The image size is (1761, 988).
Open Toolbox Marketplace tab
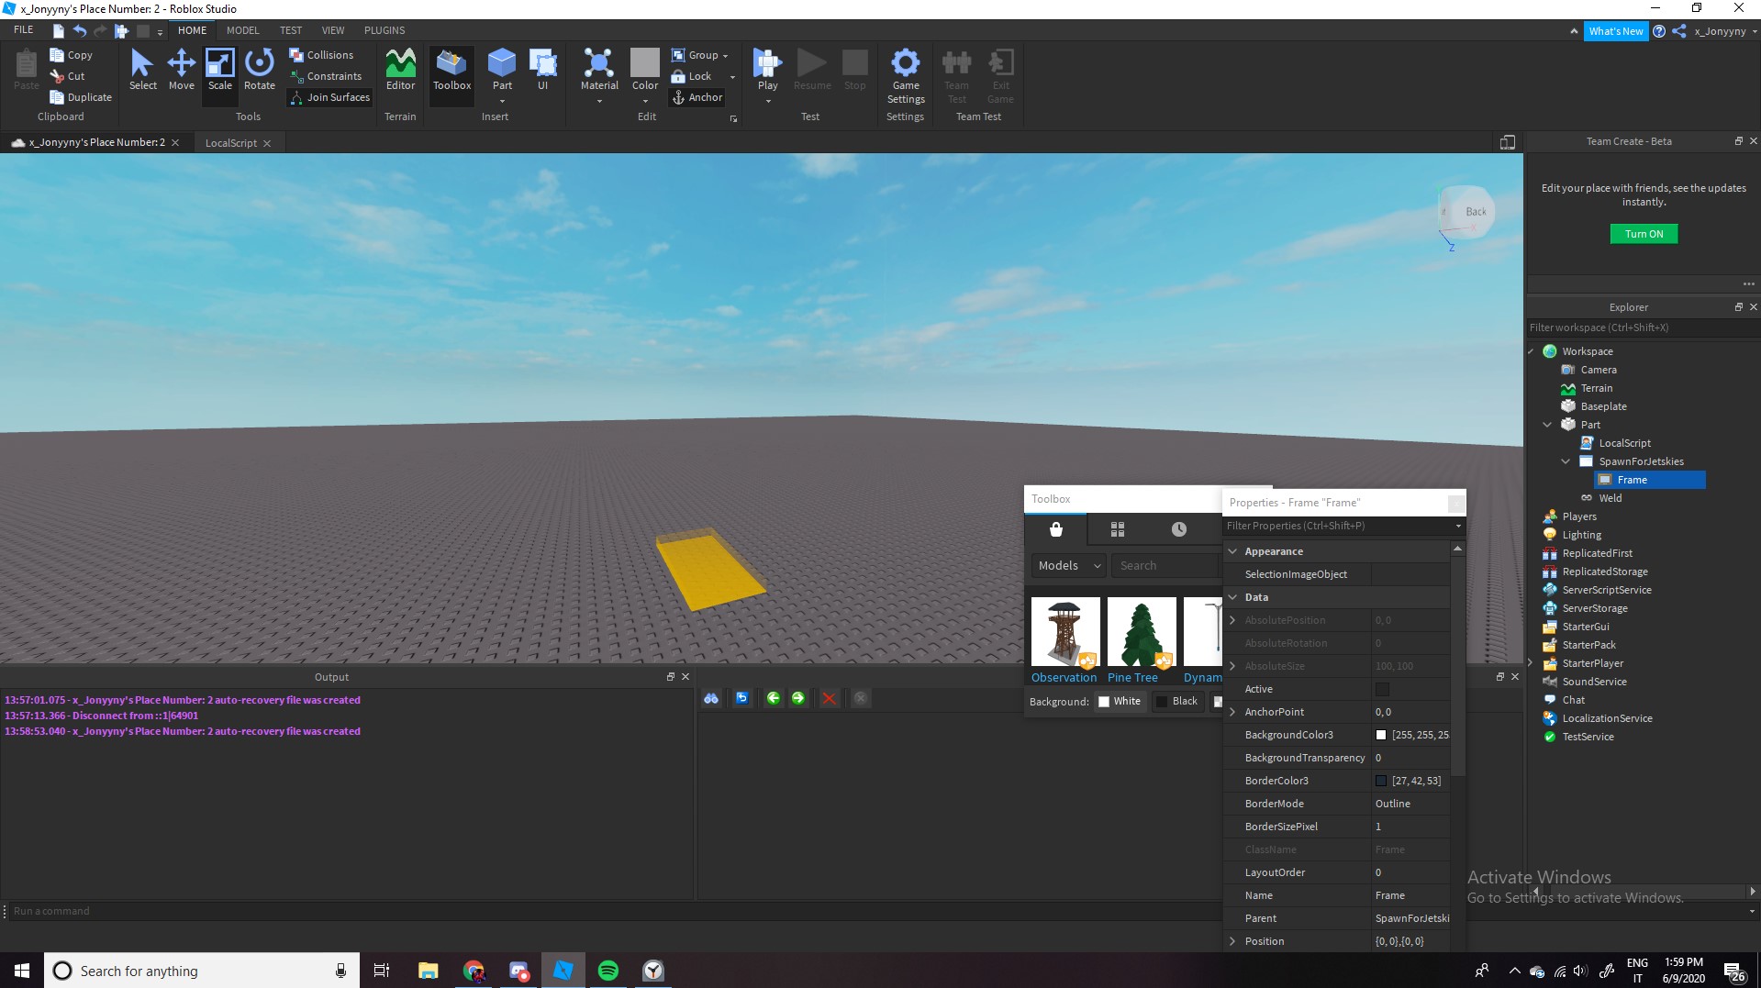pos(1056,529)
